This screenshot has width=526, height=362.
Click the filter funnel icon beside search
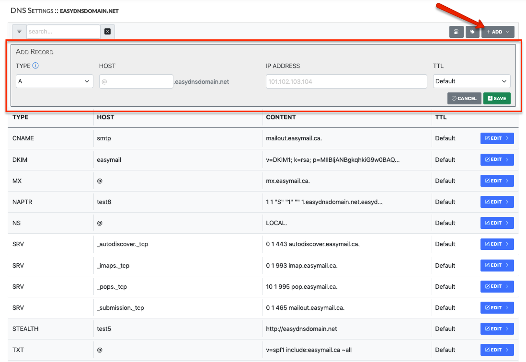coord(19,31)
